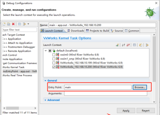Image resolution: width=160 pixels, height=115 pixels.
Task: Uncheck the VxWorks6x_192.168.10.200 checkbox
Action: point(54,67)
